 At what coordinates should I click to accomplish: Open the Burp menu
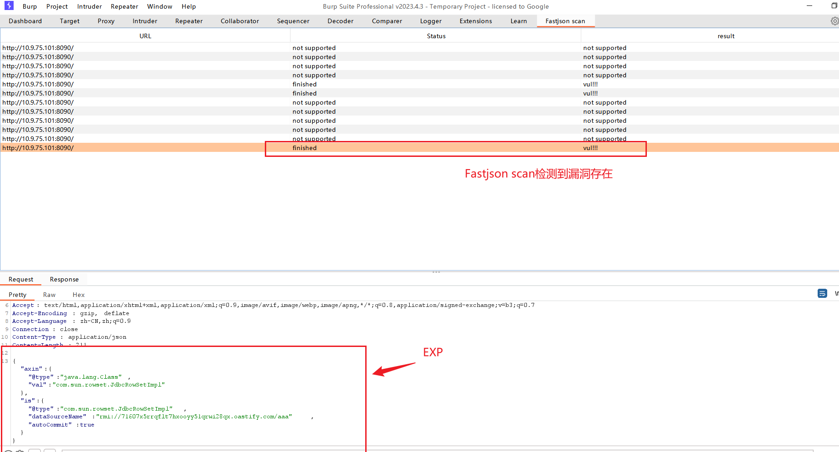coord(30,6)
